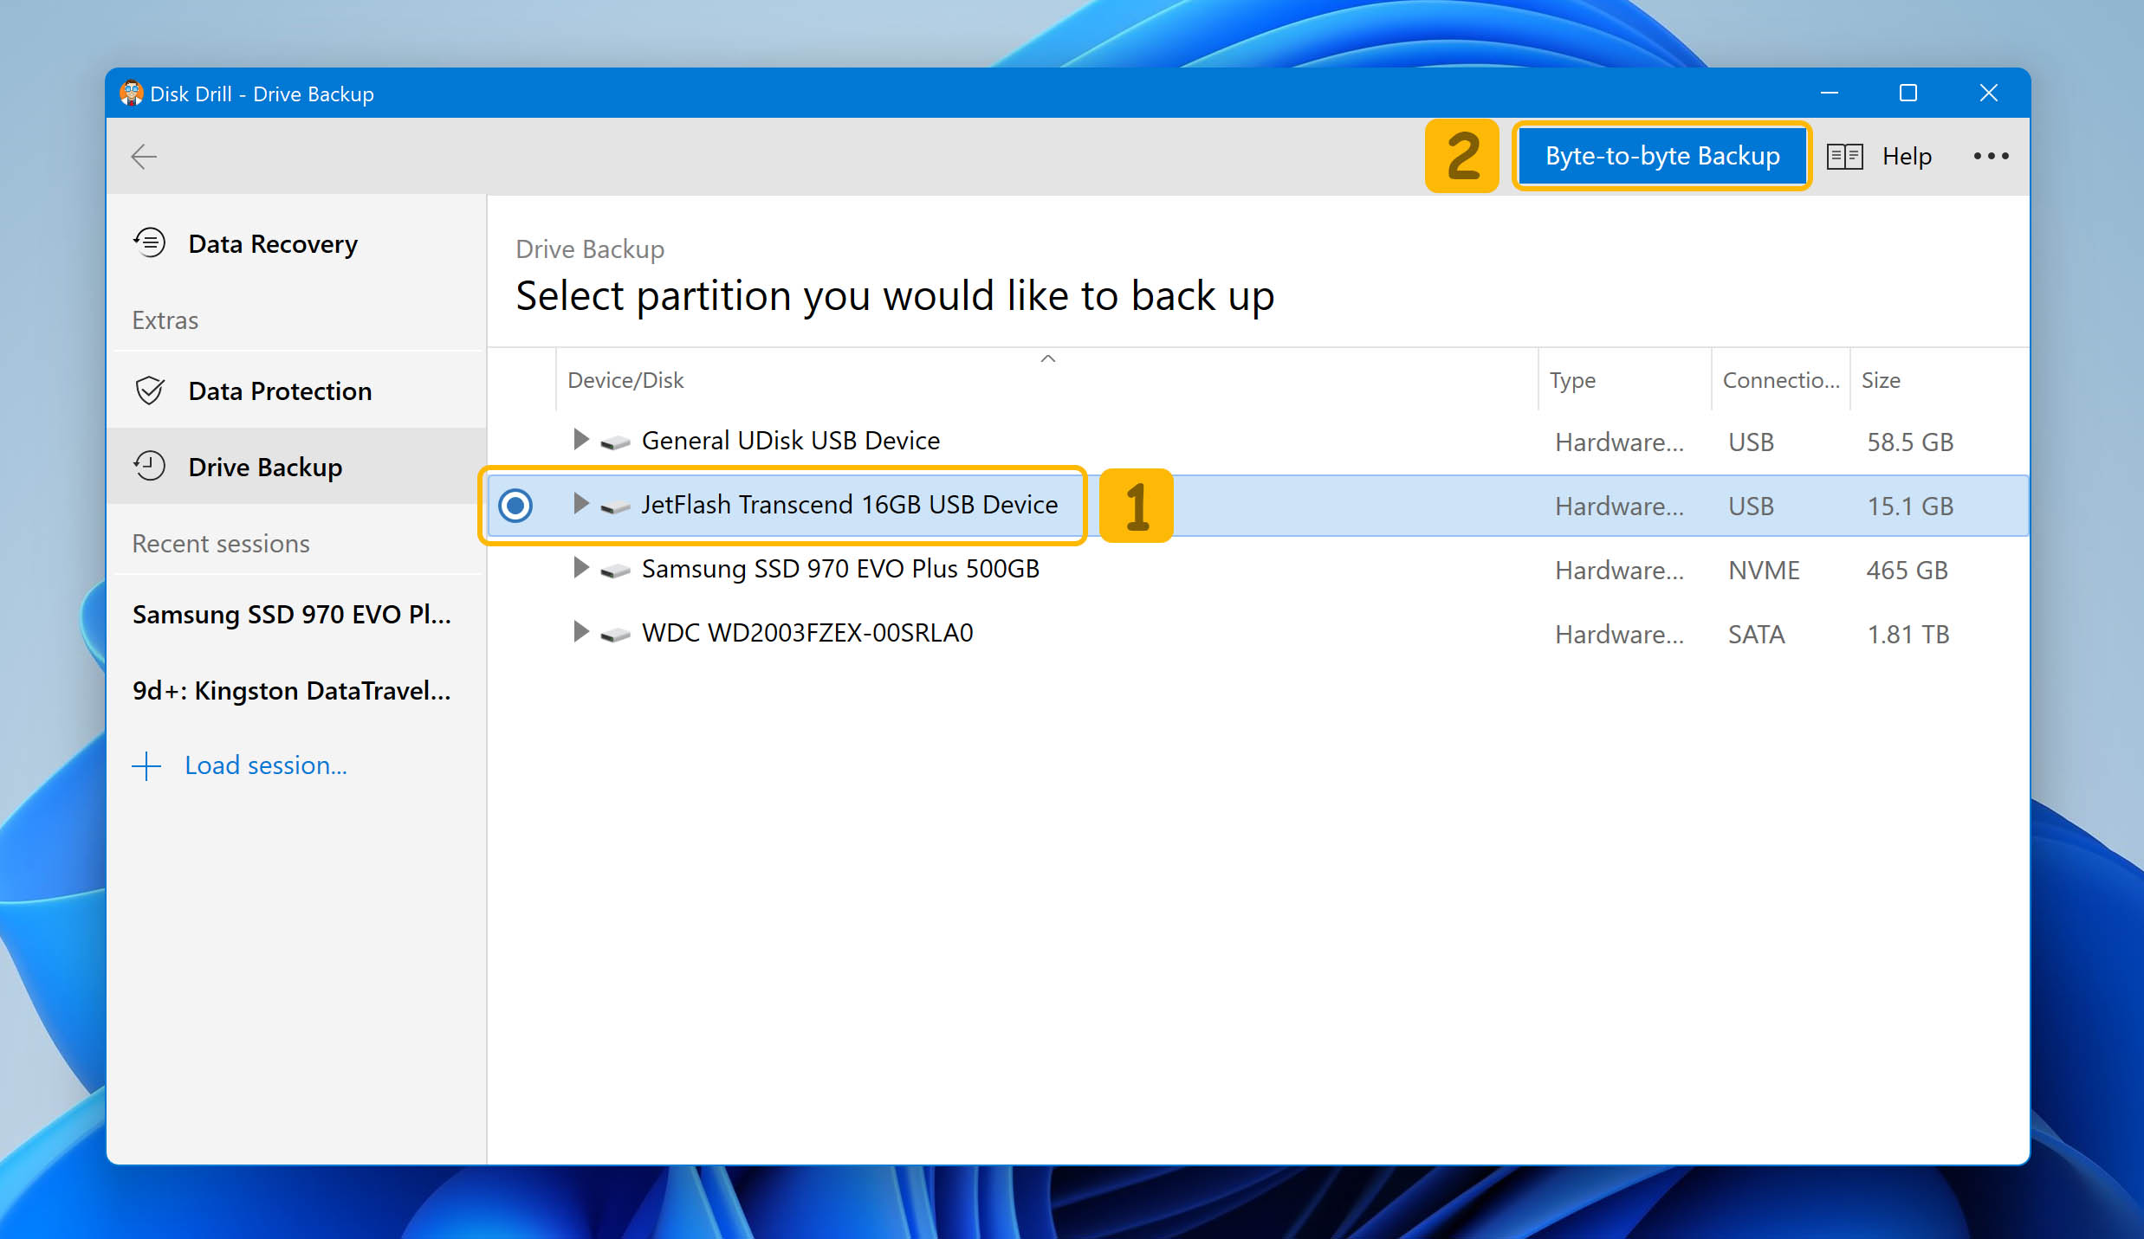Expand the General UDisk USB Device row
This screenshot has width=2144, height=1239.
click(581, 440)
